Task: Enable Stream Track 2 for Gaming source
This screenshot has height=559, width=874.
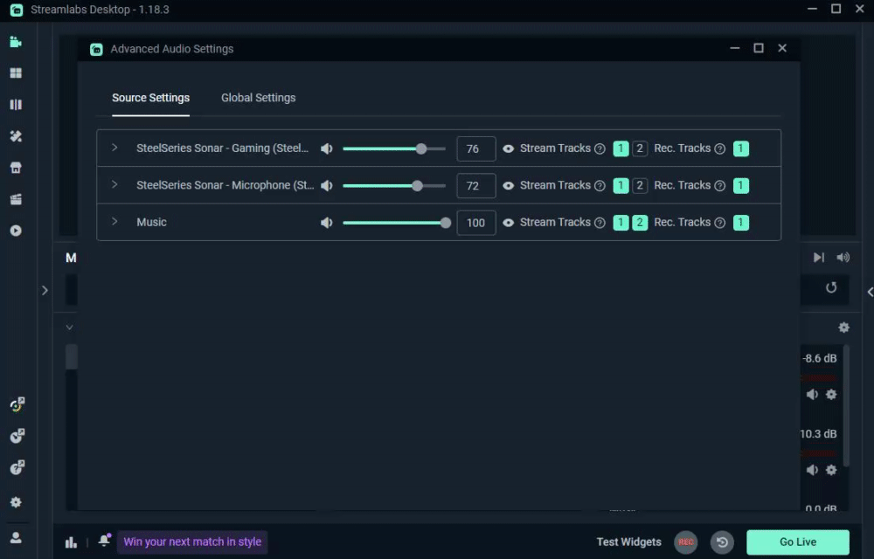Action: click(x=640, y=148)
